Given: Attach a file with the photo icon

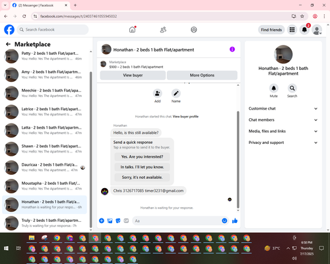Looking at the screenshot, I should coord(110,220).
